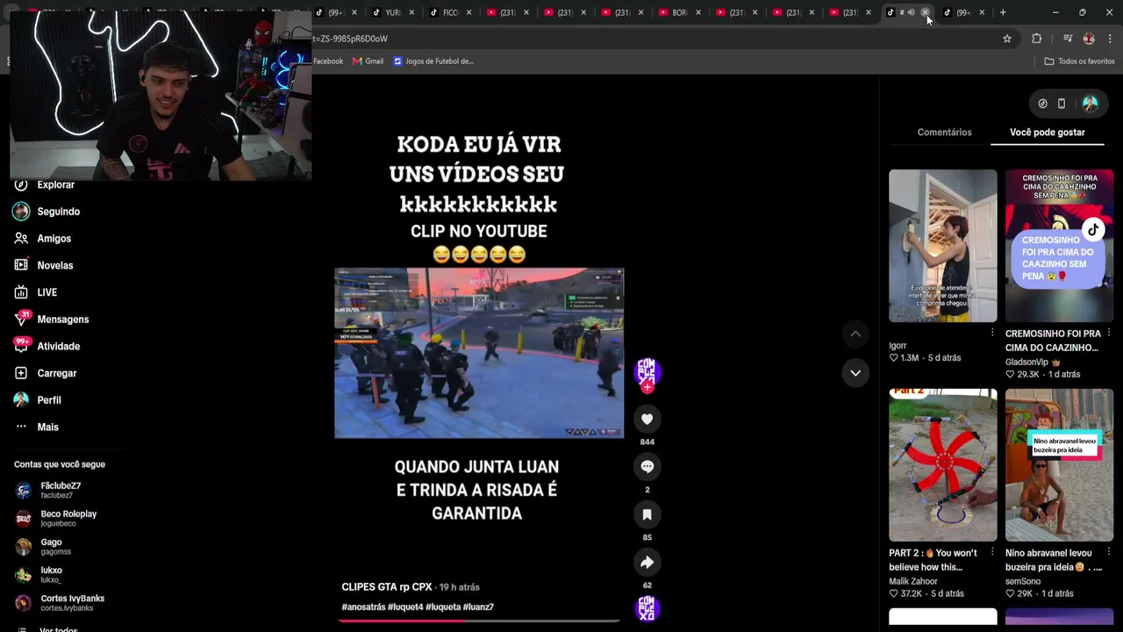Seek using the video progress bar
This screenshot has width=1123, height=632.
(x=479, y=621)
